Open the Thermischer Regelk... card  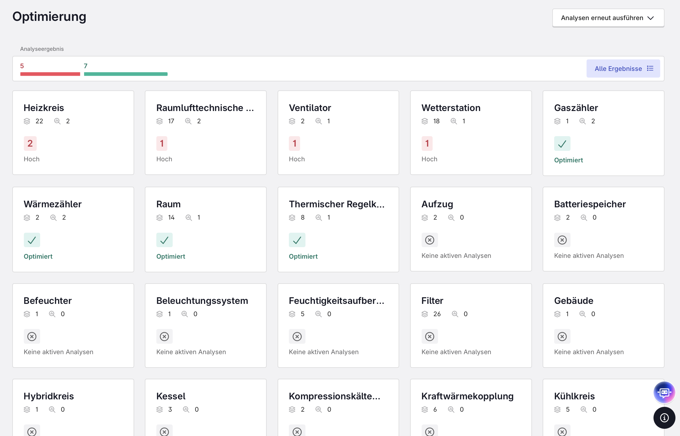pos(338,229)
